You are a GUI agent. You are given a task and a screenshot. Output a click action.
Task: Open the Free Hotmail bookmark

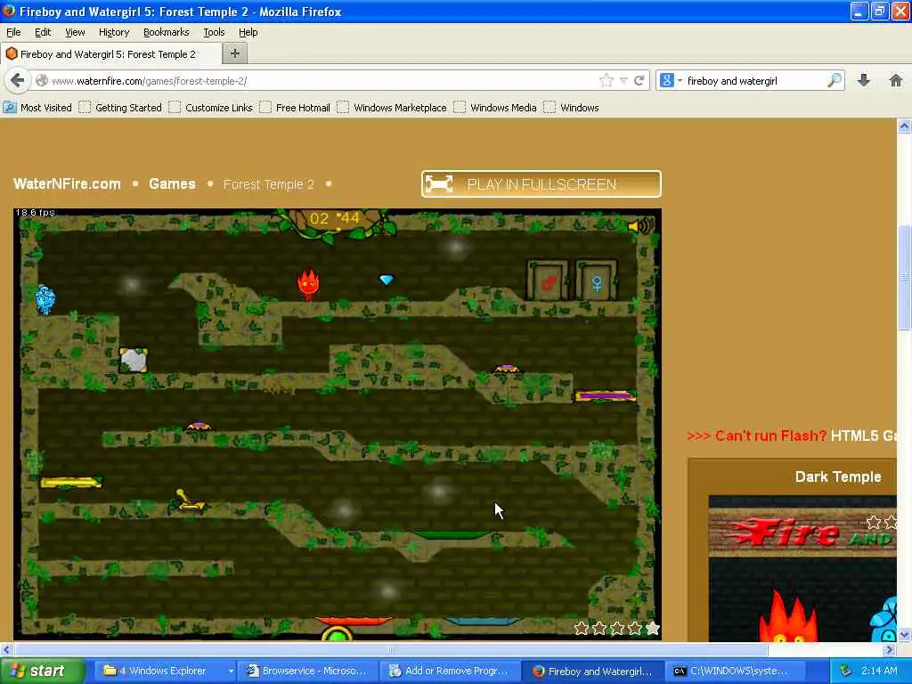pyautogui.click(x=295, y=108)
